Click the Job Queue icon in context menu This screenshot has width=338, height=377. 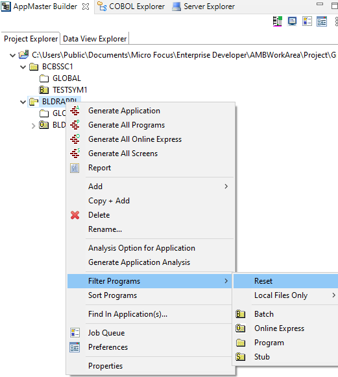(x=75, y=333)
